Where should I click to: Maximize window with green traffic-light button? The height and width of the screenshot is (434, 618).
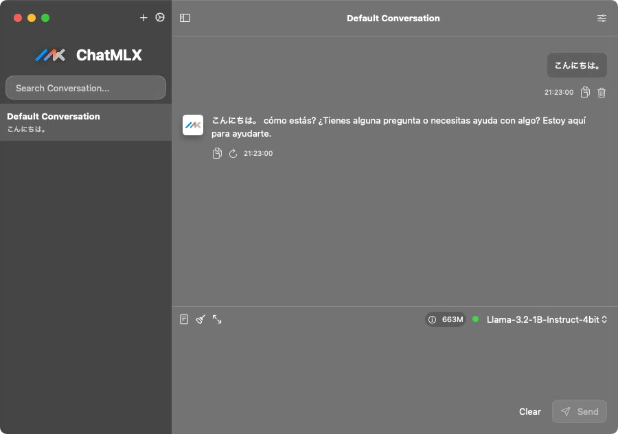pos(45,18)
